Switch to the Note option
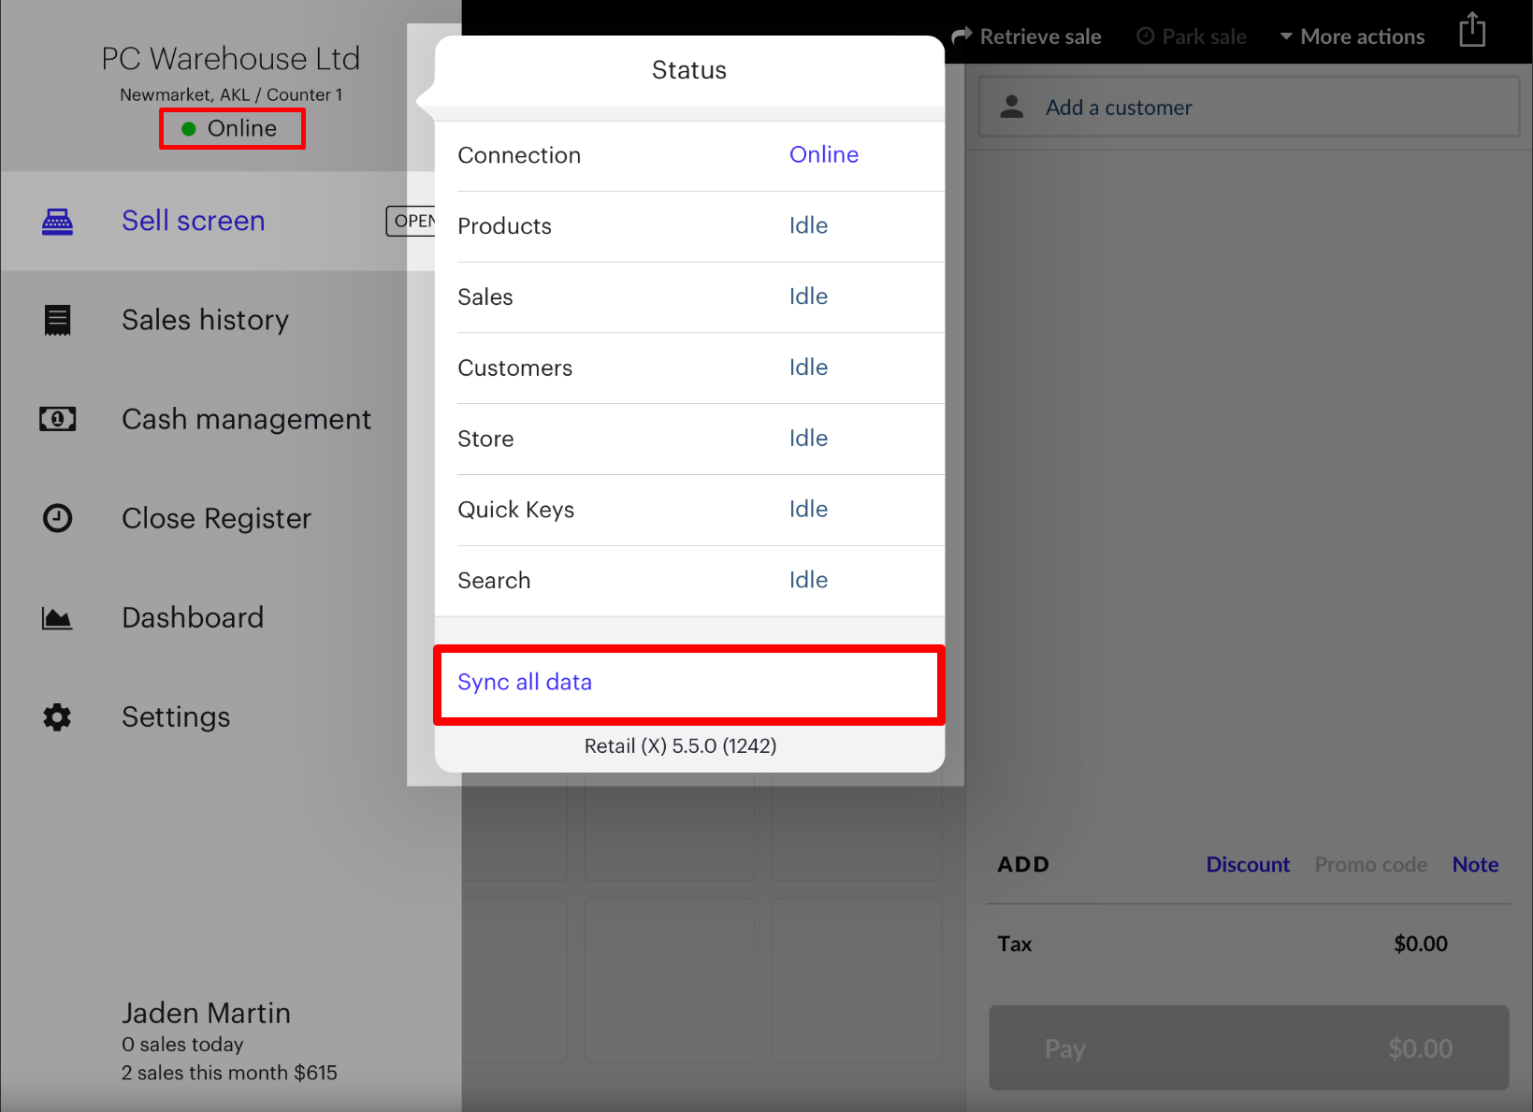This screenshot has height=1112, width=1533. tap(1475, 864)
